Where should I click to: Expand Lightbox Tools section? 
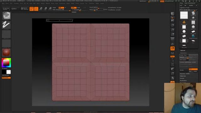(185, 8)
